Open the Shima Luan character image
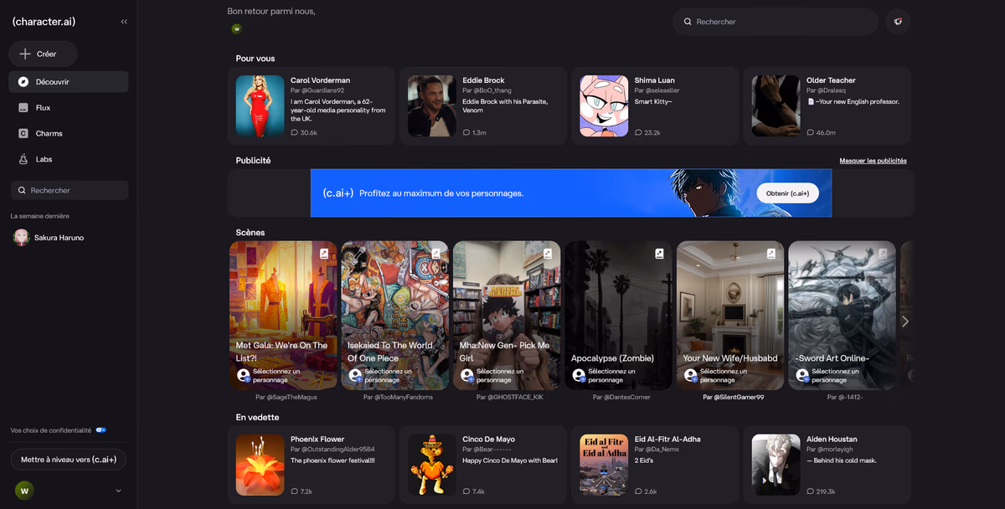 coord(604,106)
